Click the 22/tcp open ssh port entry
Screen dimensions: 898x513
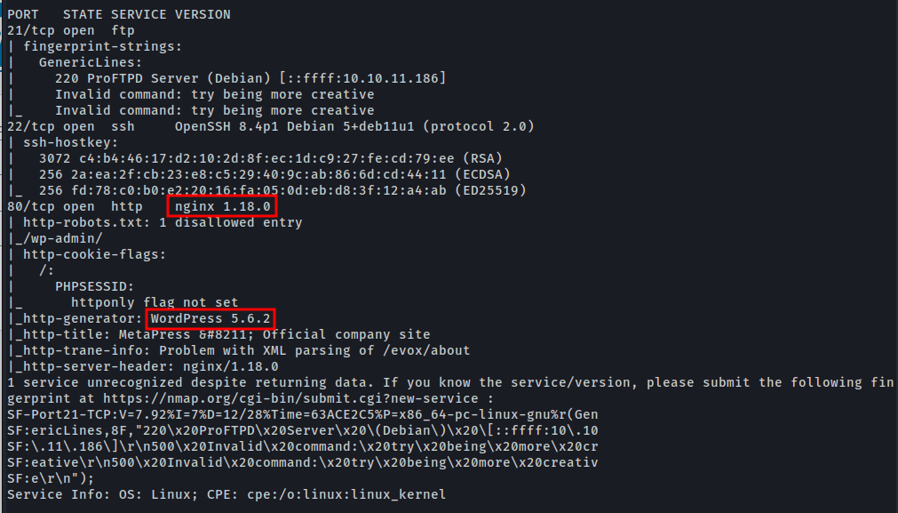point(71,126)
